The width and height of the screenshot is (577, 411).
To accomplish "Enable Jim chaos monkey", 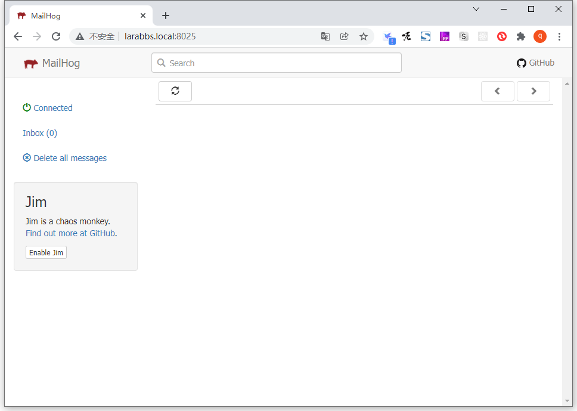I will tap(46, 252).
